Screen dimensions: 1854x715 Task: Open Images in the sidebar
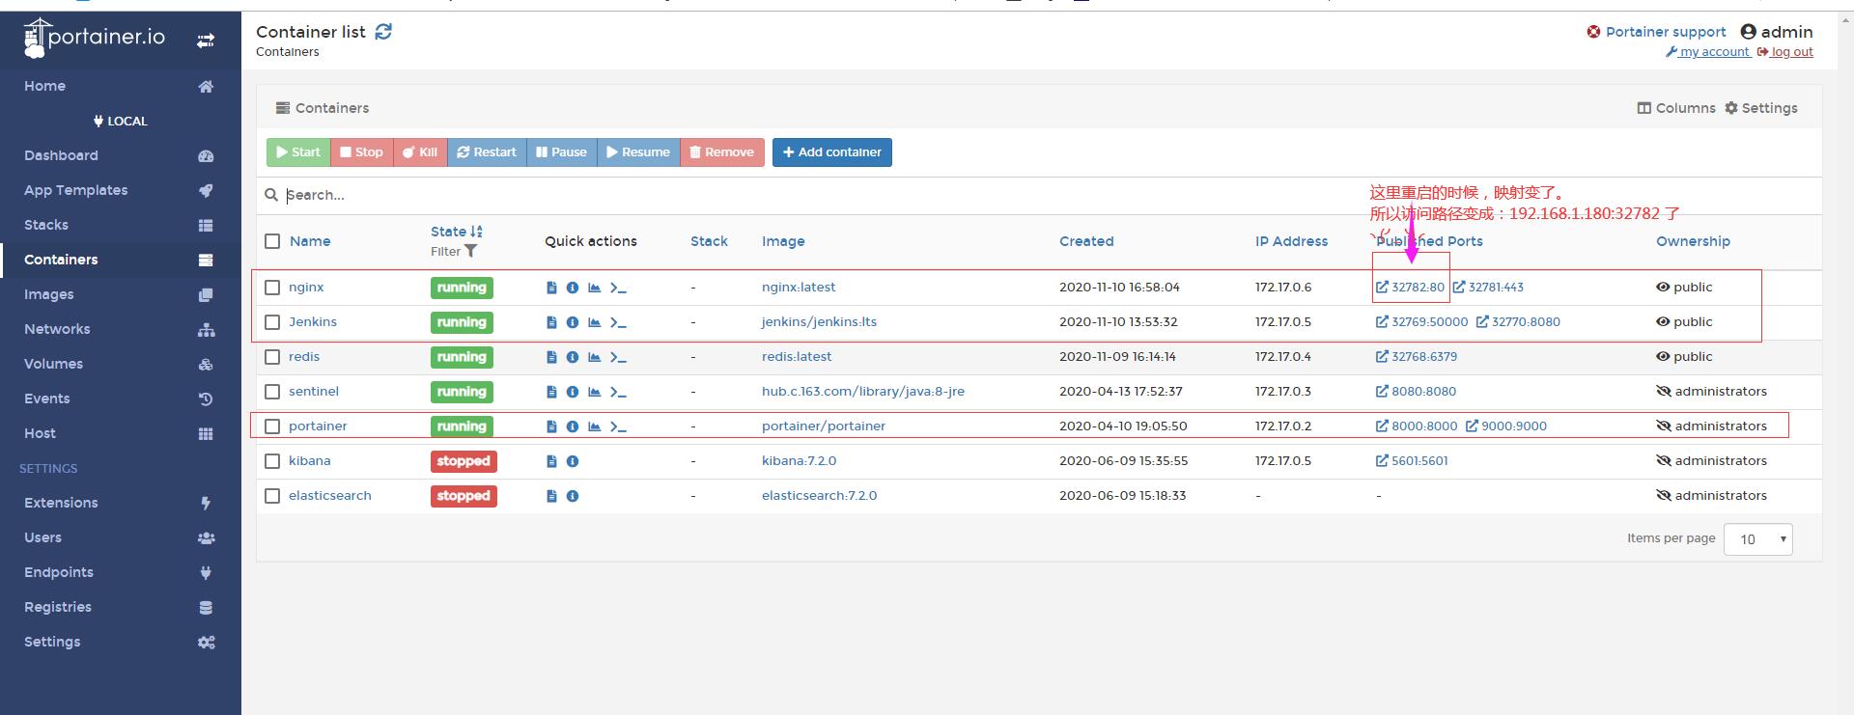click(x=121, y=294)
